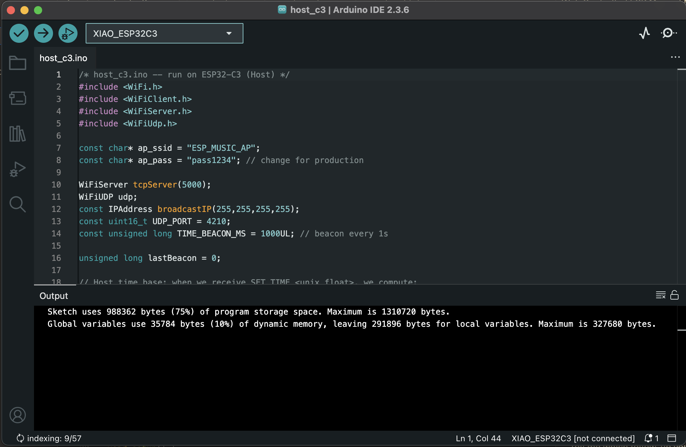Open the editor three-dots more menu
The image size is (686, 447).
tap(675, 57)
